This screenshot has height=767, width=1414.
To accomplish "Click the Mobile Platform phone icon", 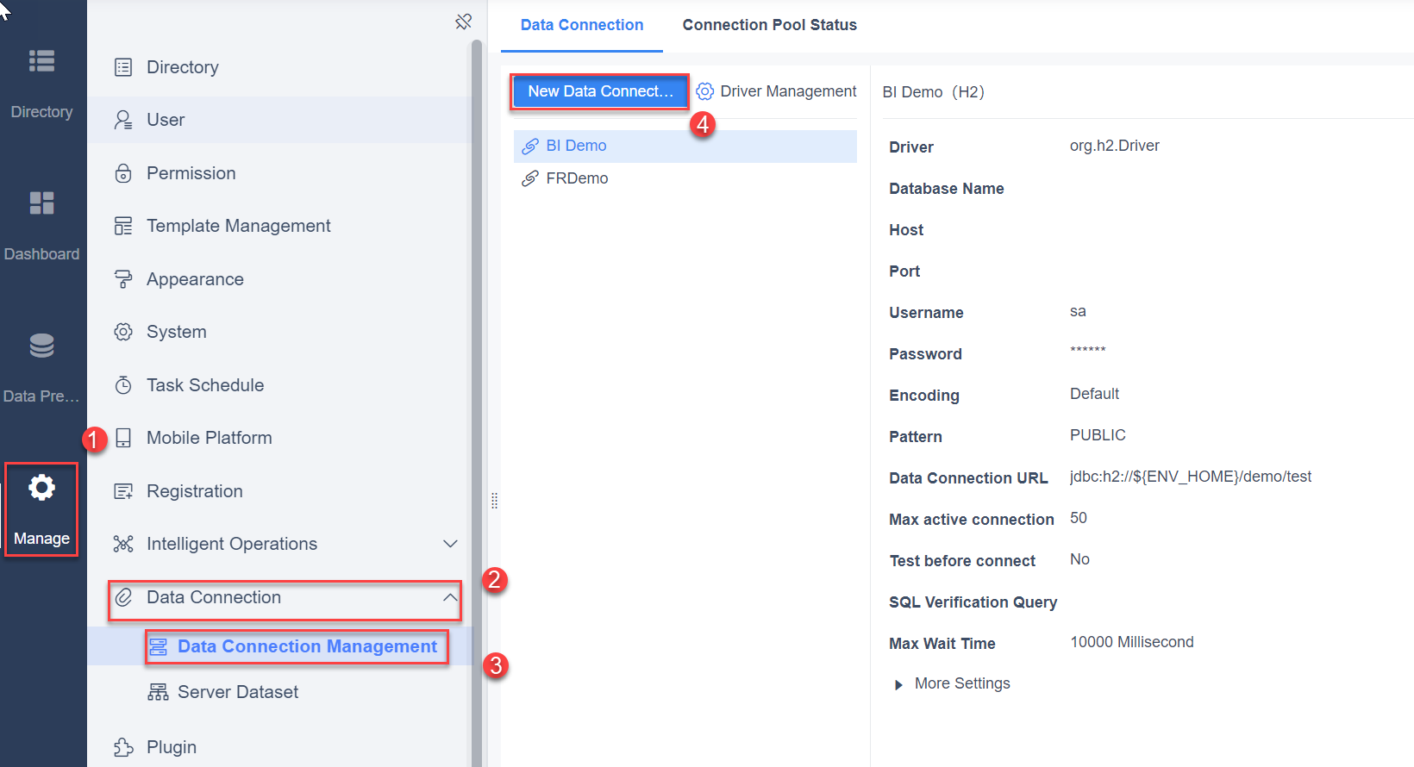I will coord(123,438).
